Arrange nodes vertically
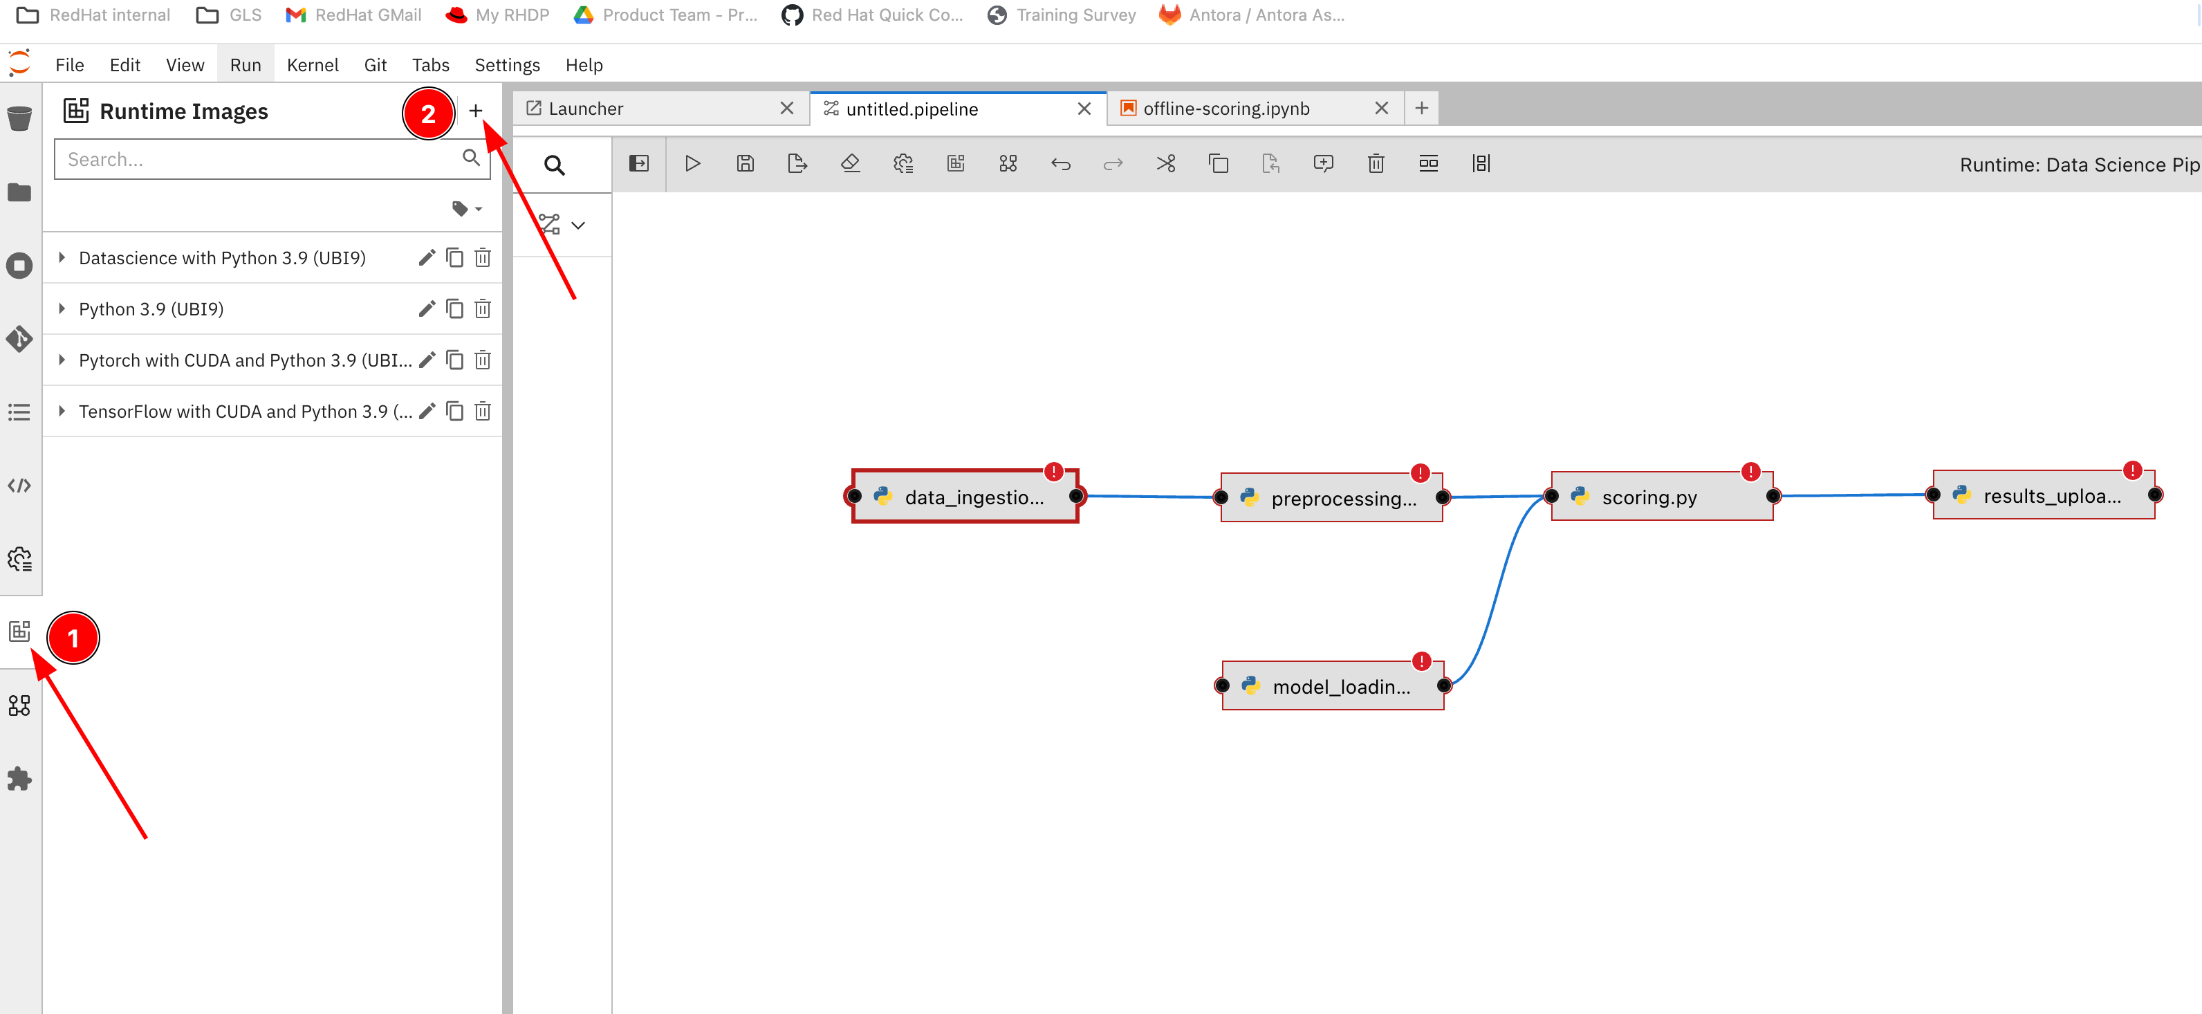2202x1014 pixels. 1481,163
